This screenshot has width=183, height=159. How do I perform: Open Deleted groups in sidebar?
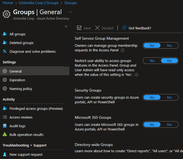35,43
